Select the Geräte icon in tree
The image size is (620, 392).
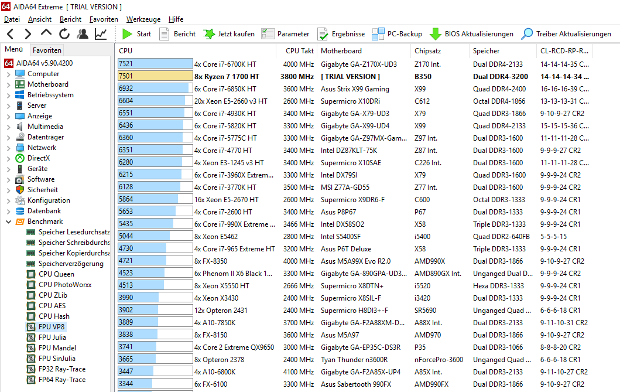pos(20,169)
